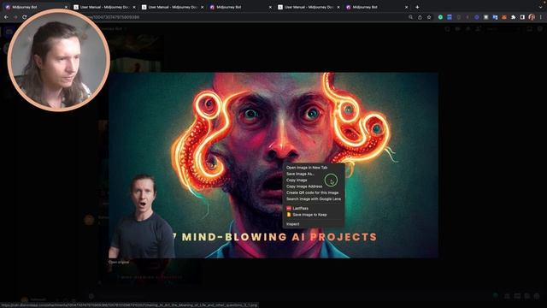
Task: Click the browser Back arrow
Action: point(6,17)
